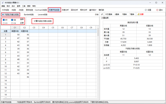This screenshot has width=166, height=104.
Task: Select the C5 column header
Action: 53,27
